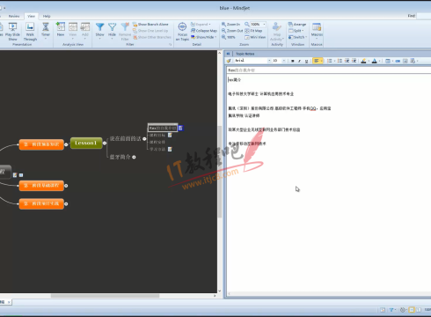
Task: Create a New analysis view
Action: pyautogui.click(x=61, y=29)
